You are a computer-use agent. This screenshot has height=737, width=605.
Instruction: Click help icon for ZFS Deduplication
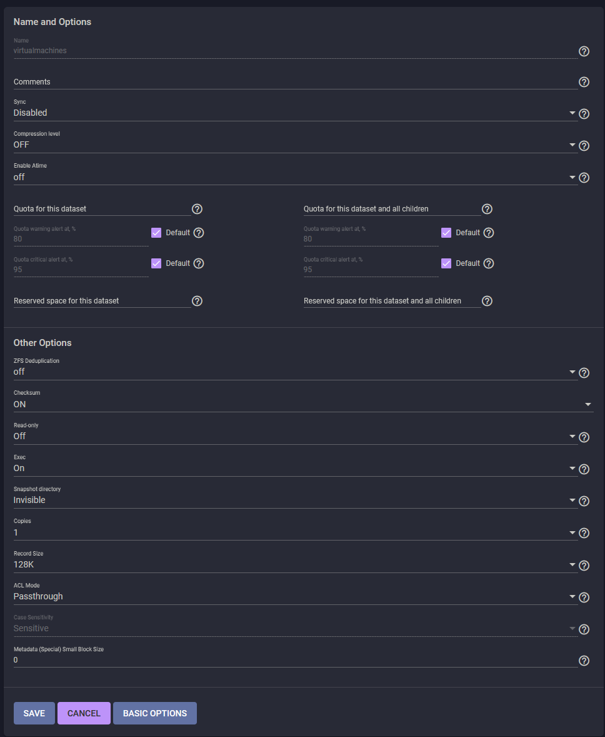pyautogui.click(x=584, y=373)
